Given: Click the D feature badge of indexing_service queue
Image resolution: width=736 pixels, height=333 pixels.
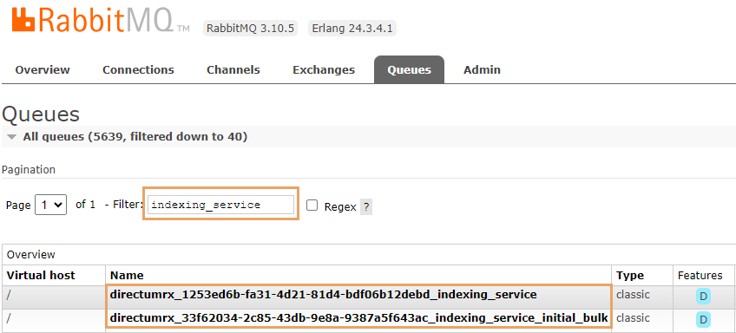Looking at the screenshot, I should (x=703, y=297).
